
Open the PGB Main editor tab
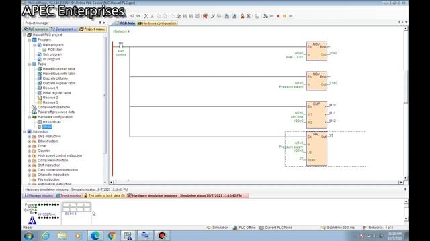126,23
